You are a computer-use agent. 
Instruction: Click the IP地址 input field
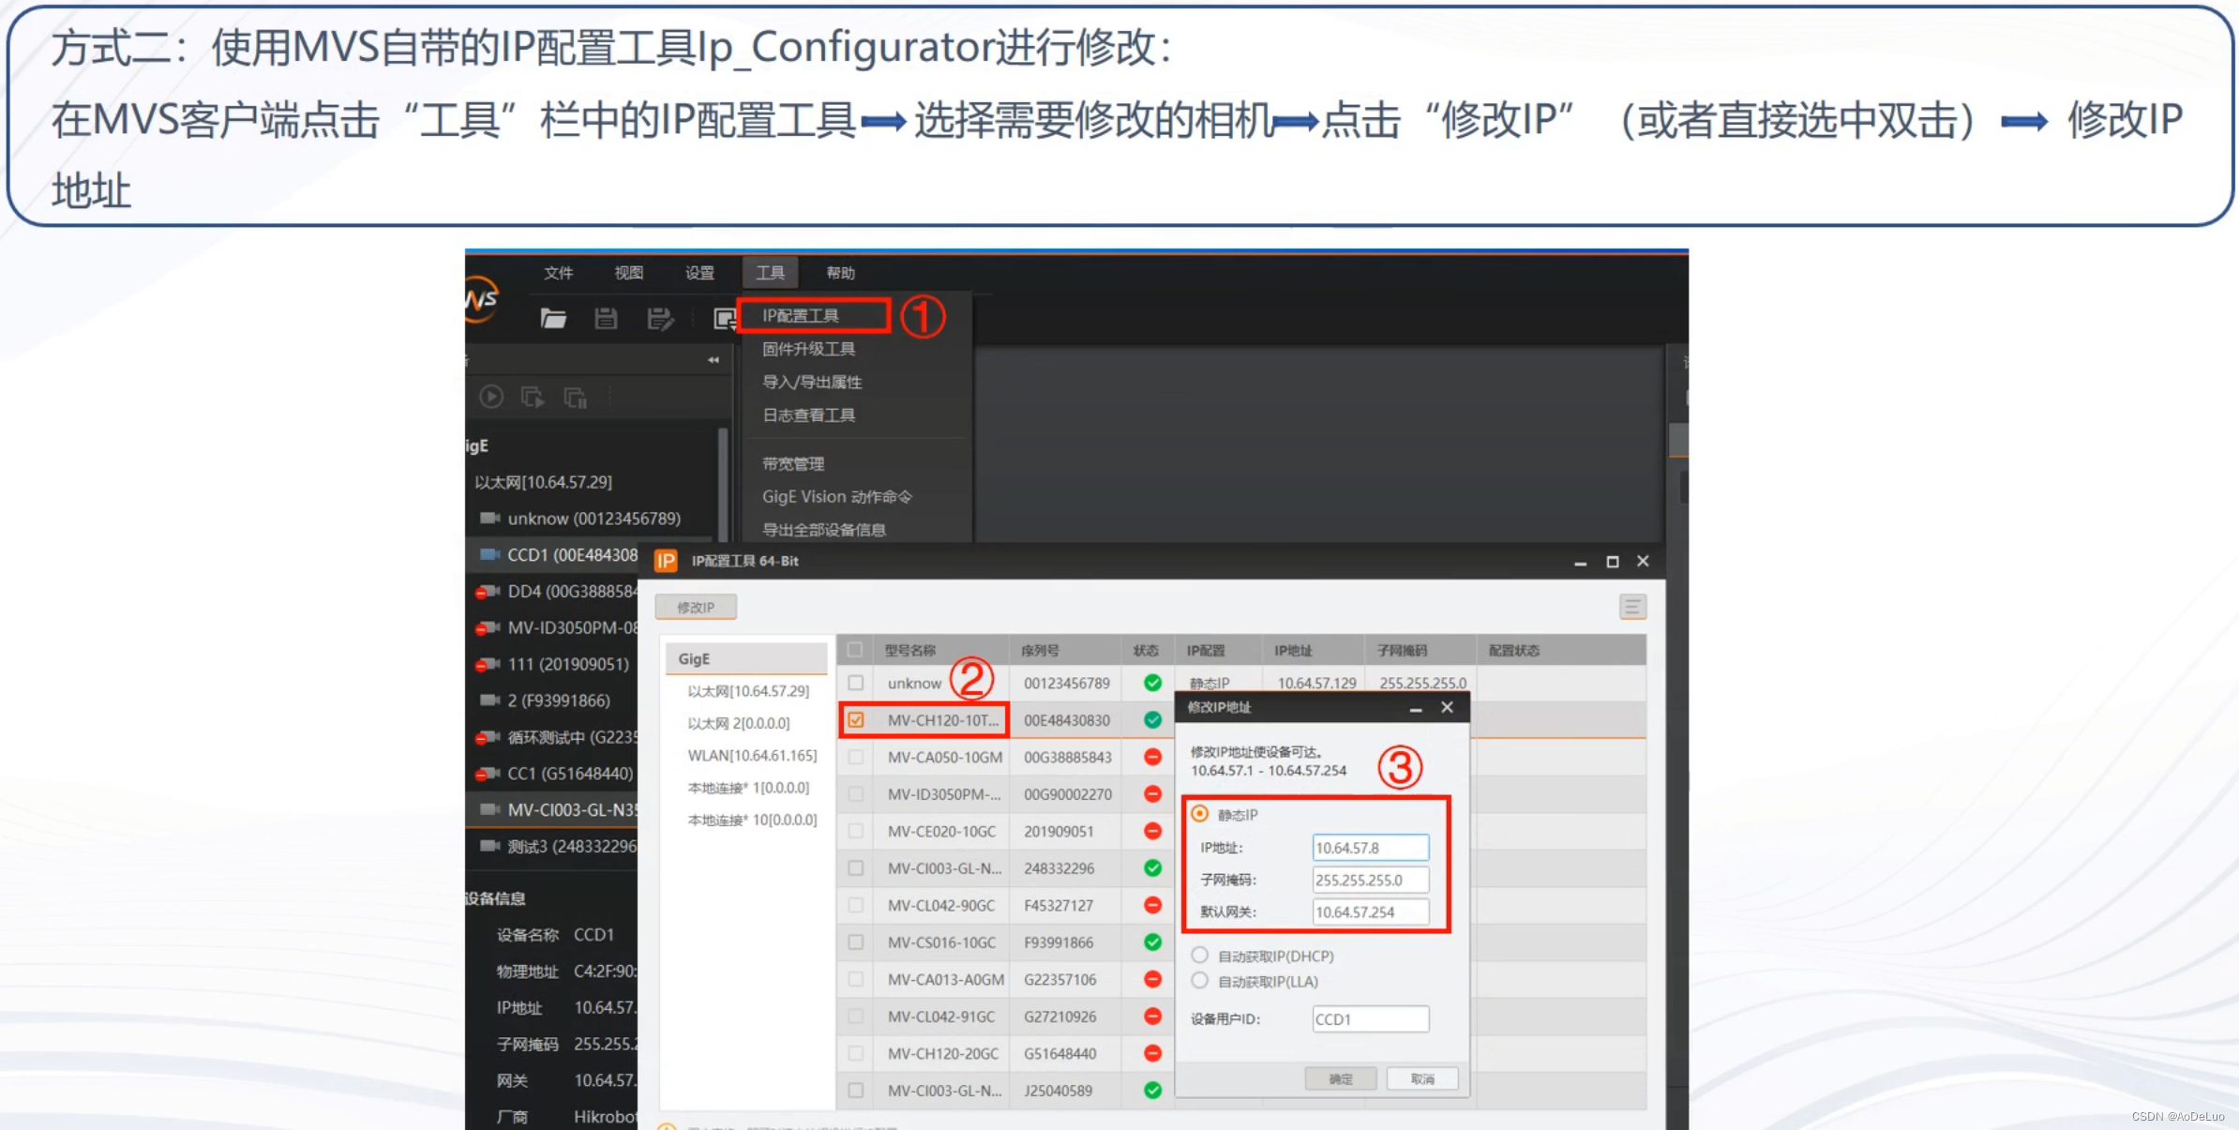click(x=1371, y=848)
